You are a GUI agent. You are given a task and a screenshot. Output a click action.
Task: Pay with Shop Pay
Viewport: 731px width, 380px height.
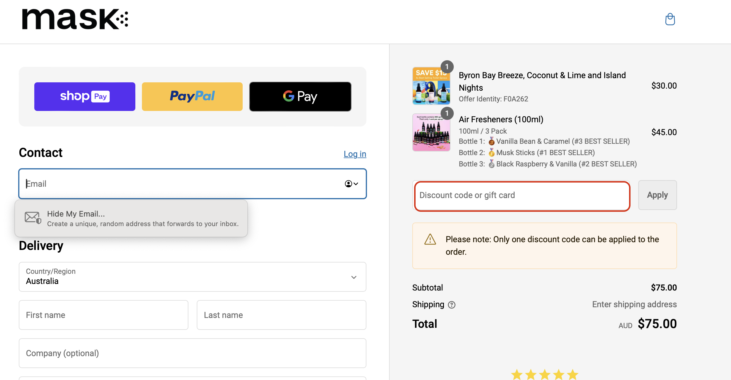click(x=85, y=96)
